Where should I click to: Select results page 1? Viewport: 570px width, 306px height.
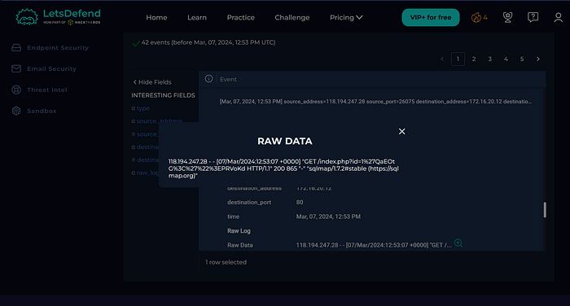(x=458, y=59)
